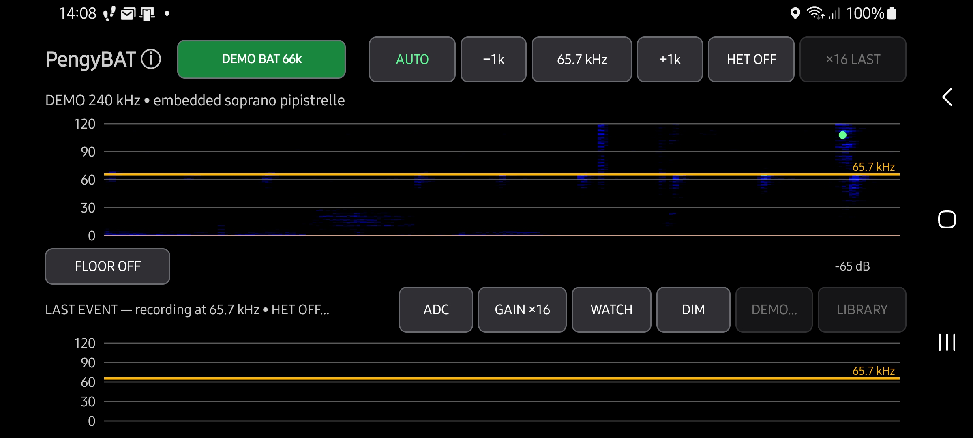Tap the location status icon
The width and height of the screenshot is (973, 438).
click(795, 13)
